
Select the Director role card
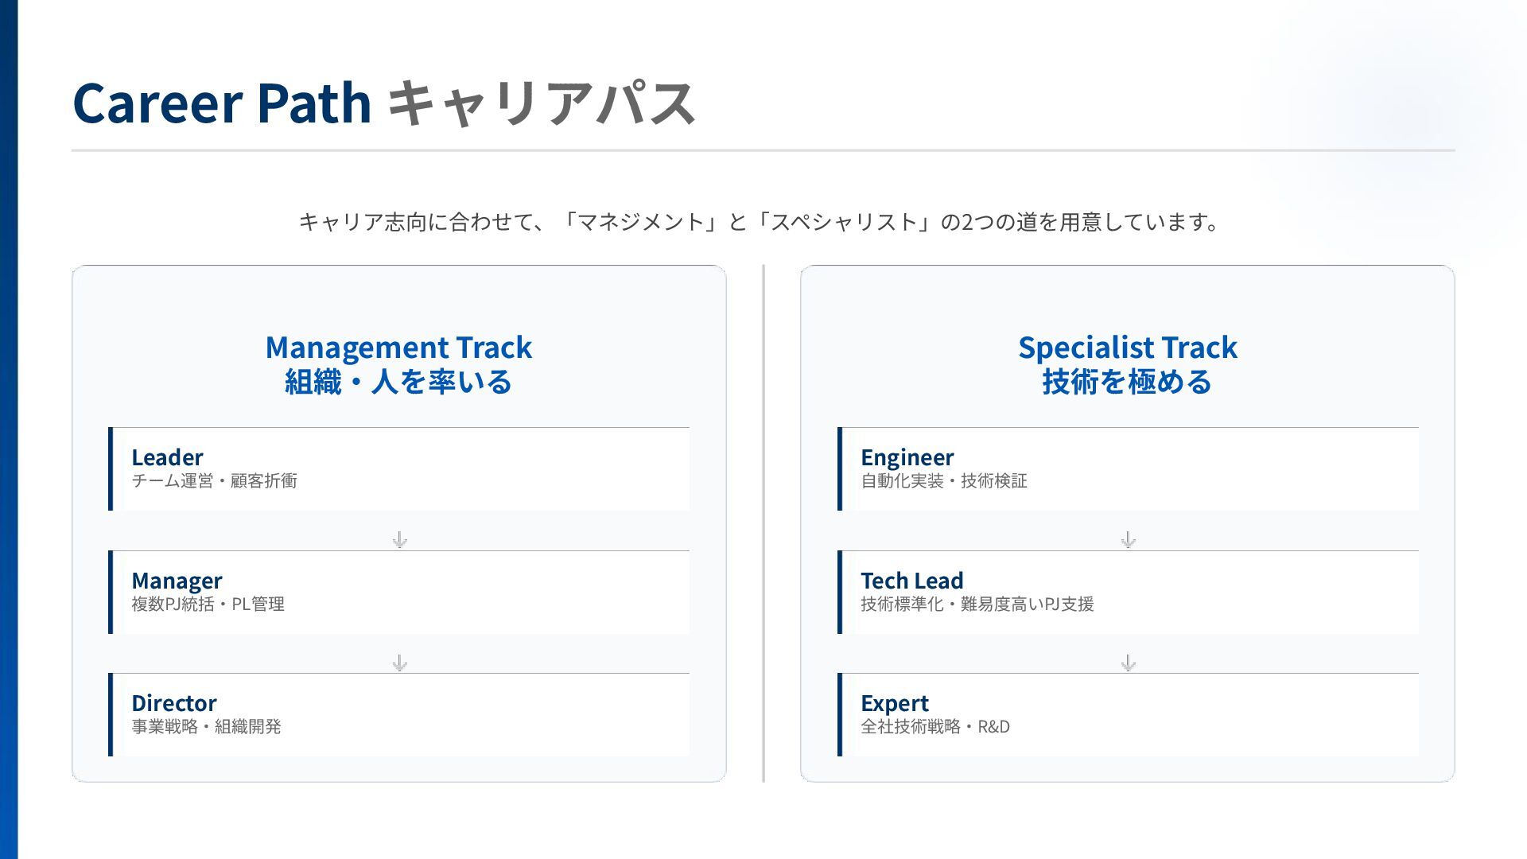pos(399,714)
